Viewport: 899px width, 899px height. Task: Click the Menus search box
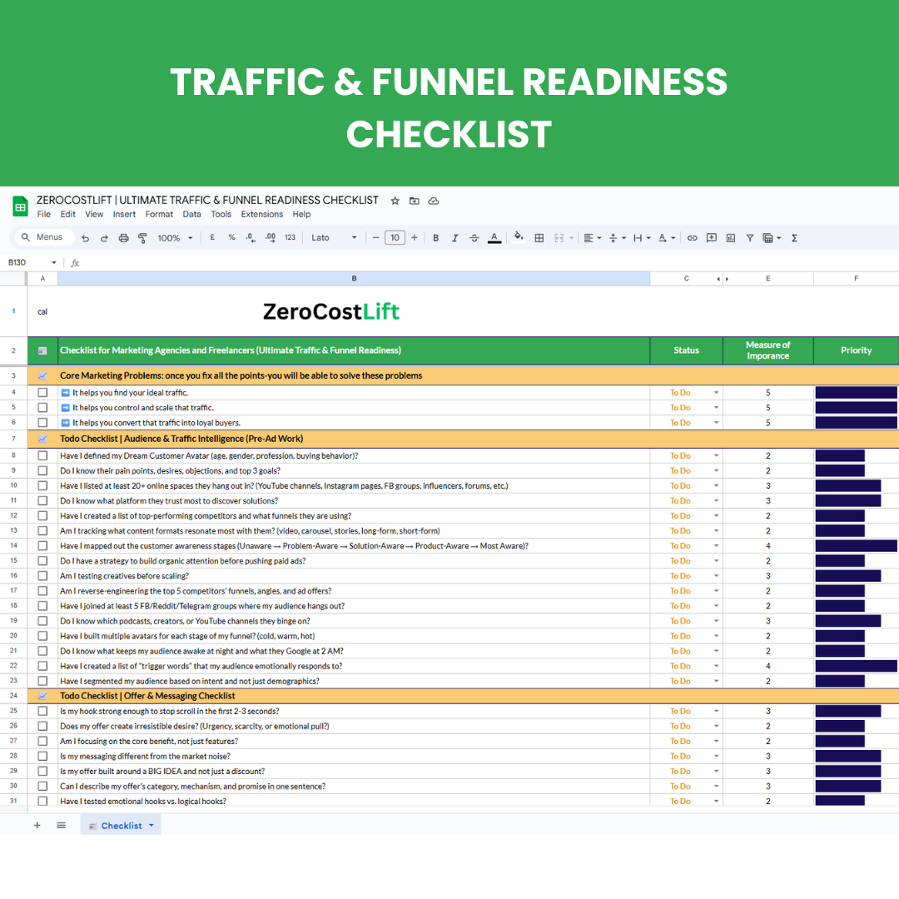click(x=42, y=237)
